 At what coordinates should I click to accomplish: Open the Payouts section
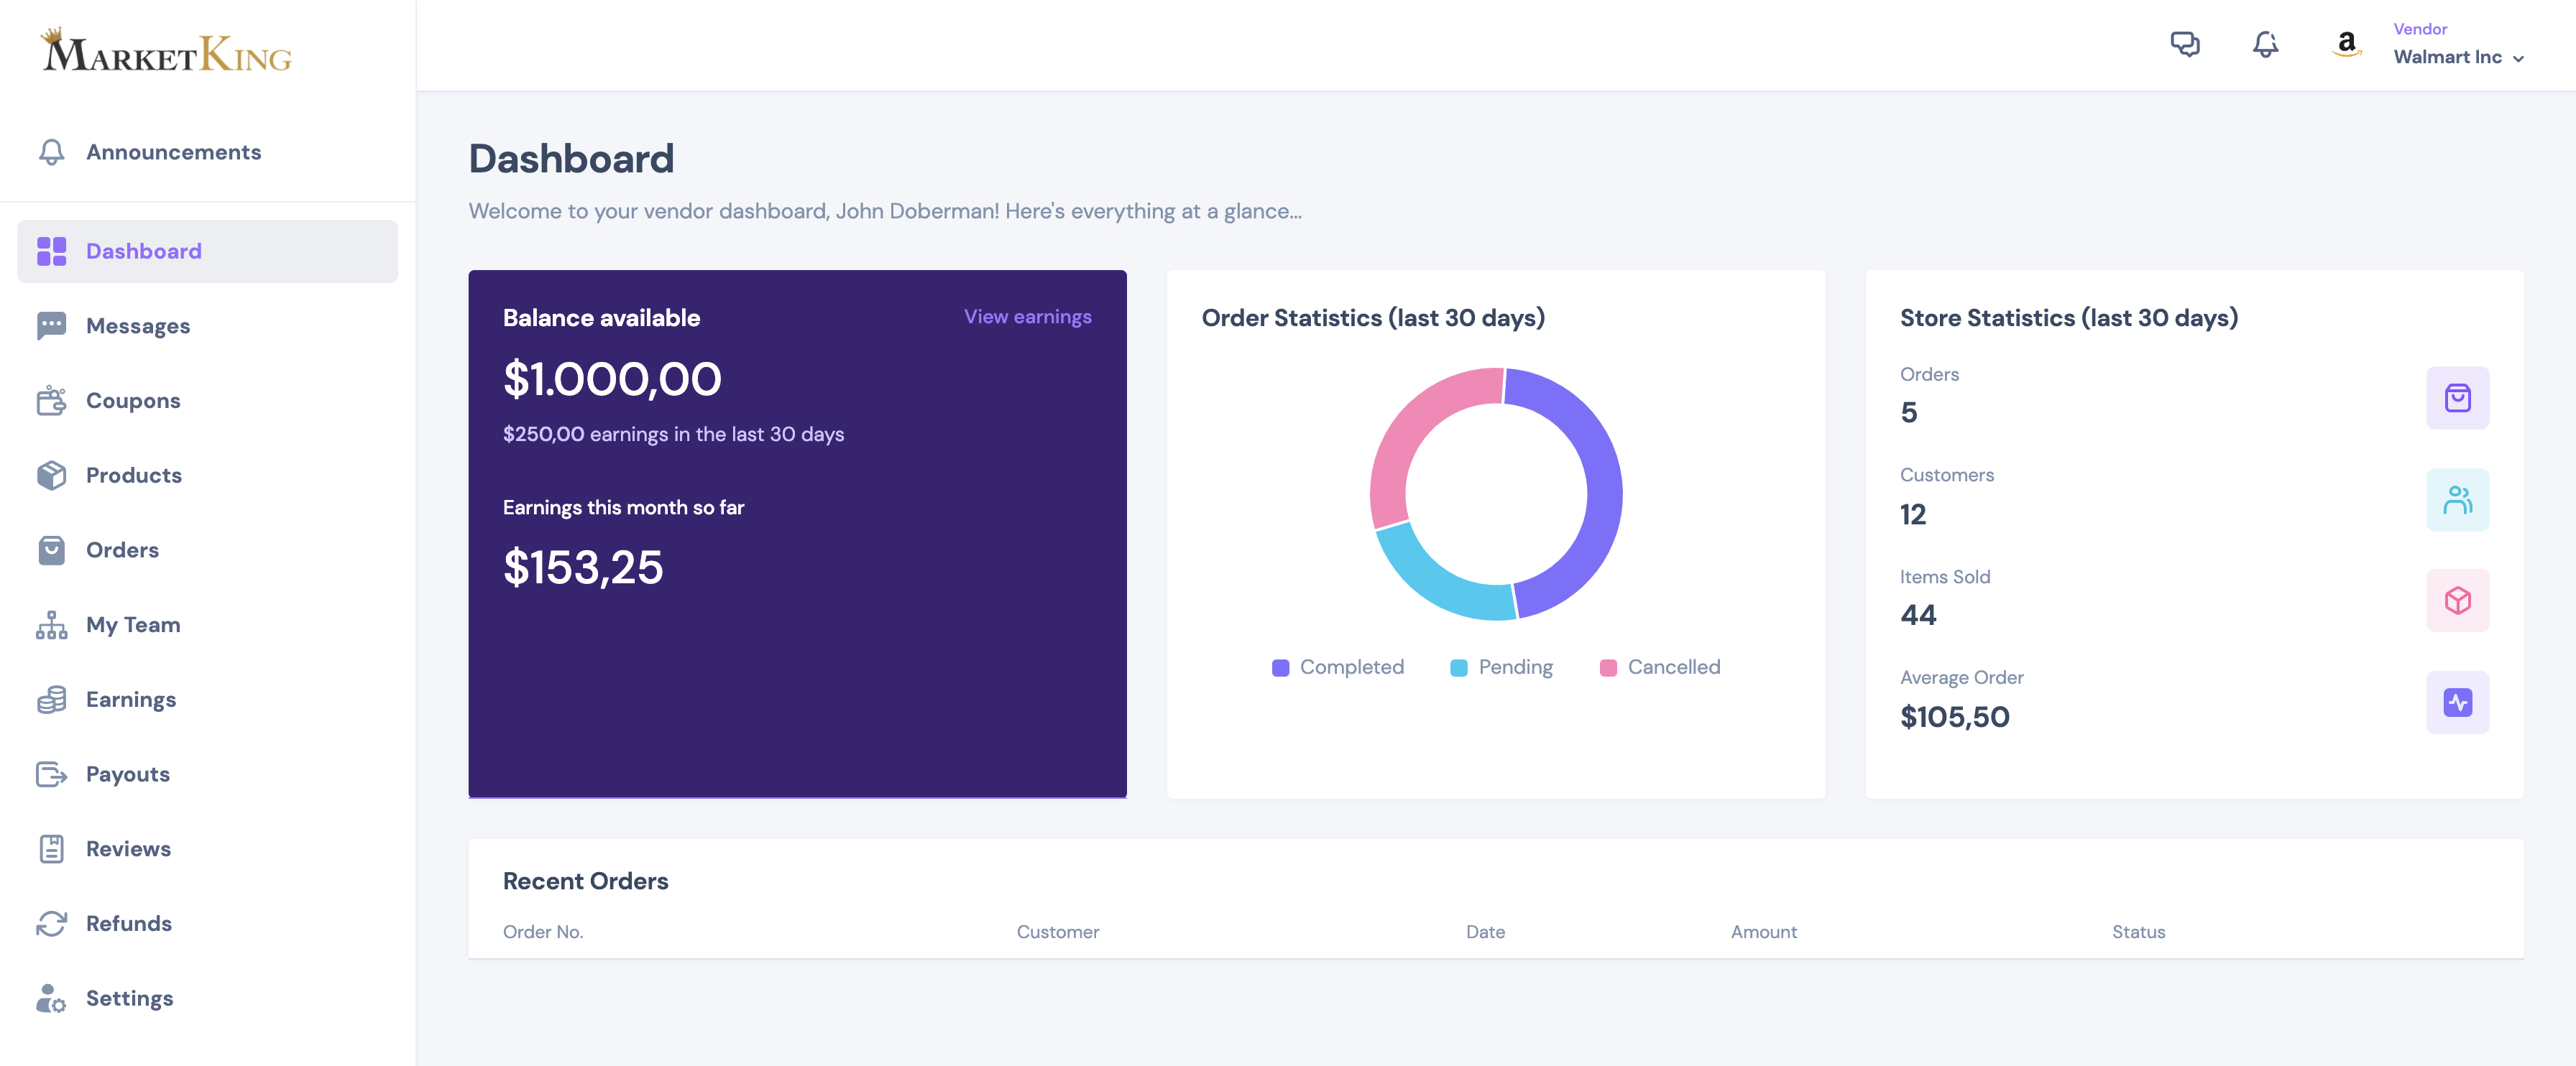point(127,773)
